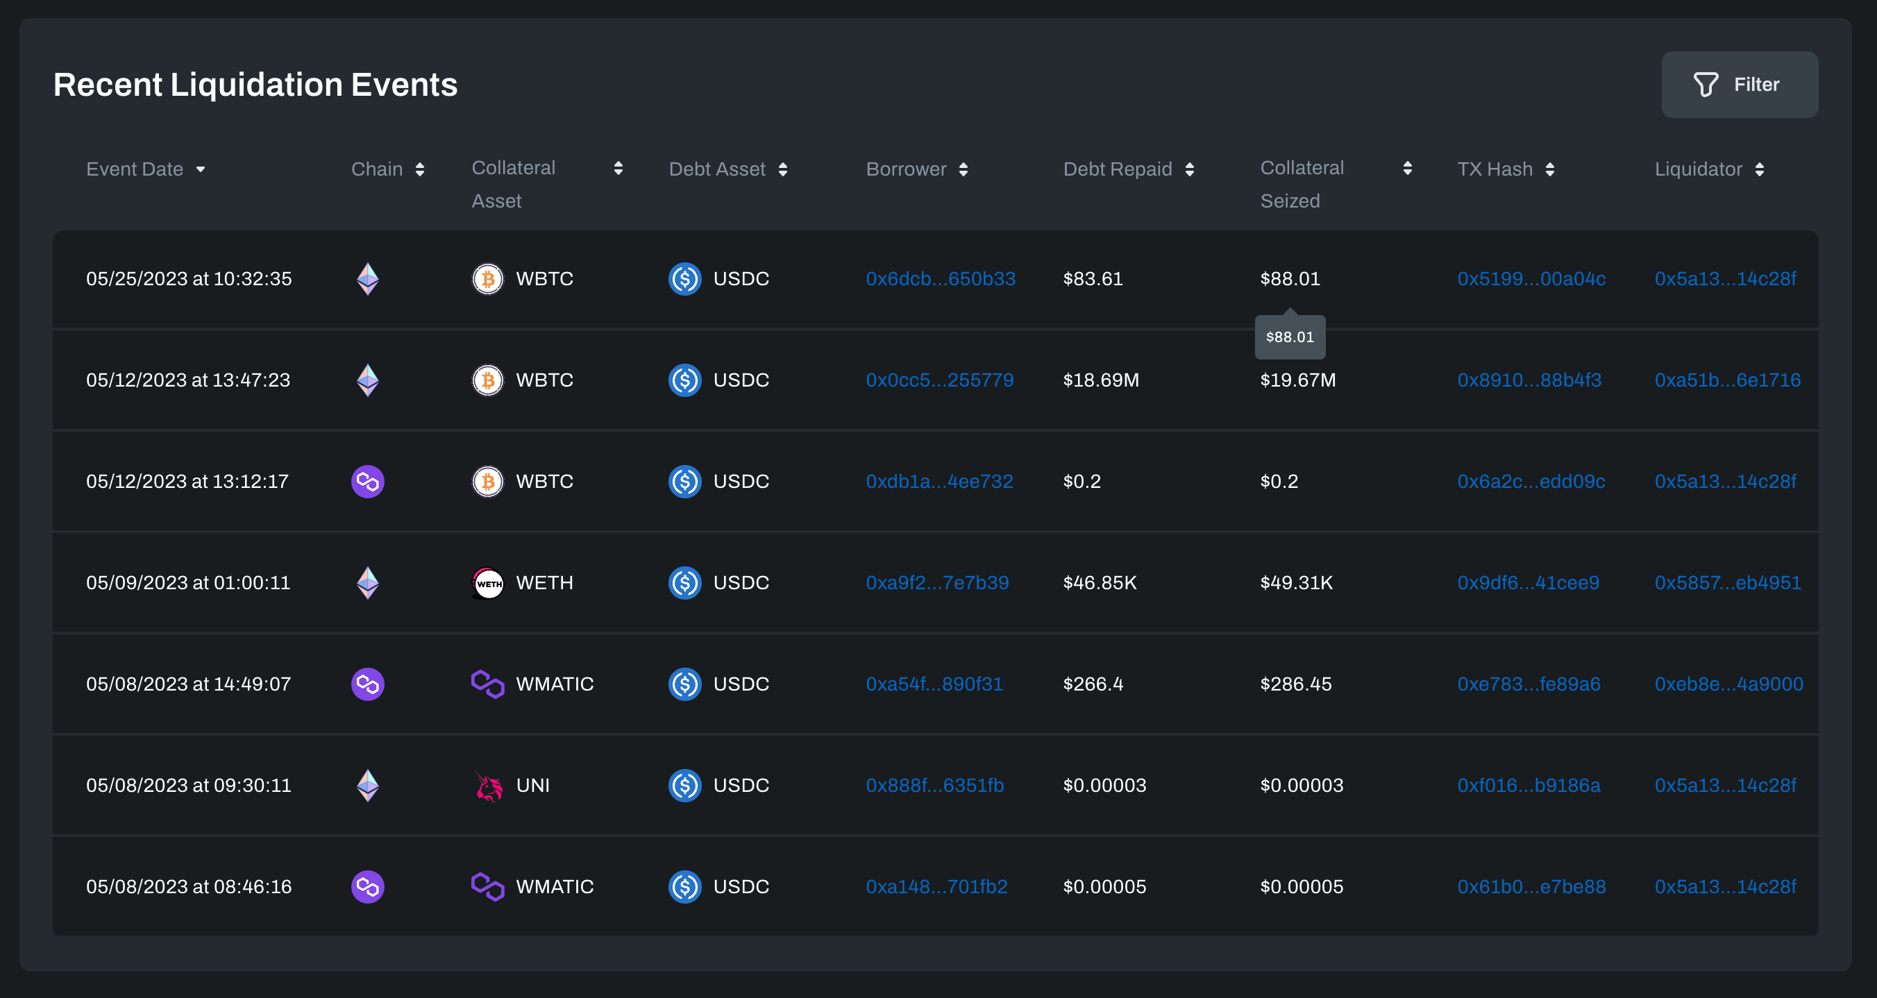Toggle the Chain column sort arrows

tap(420, 170)
